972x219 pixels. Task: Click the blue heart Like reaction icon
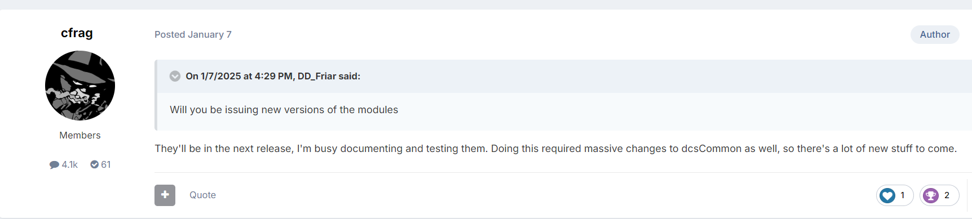887,195
